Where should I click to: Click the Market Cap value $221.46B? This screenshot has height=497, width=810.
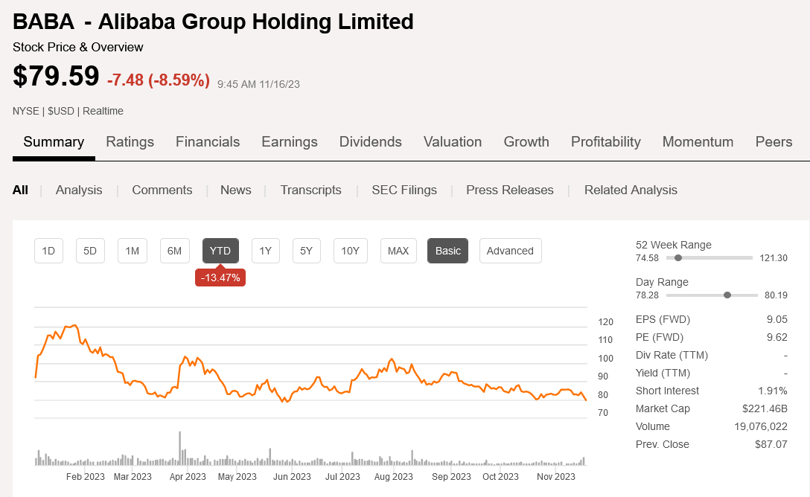(765, 408)
